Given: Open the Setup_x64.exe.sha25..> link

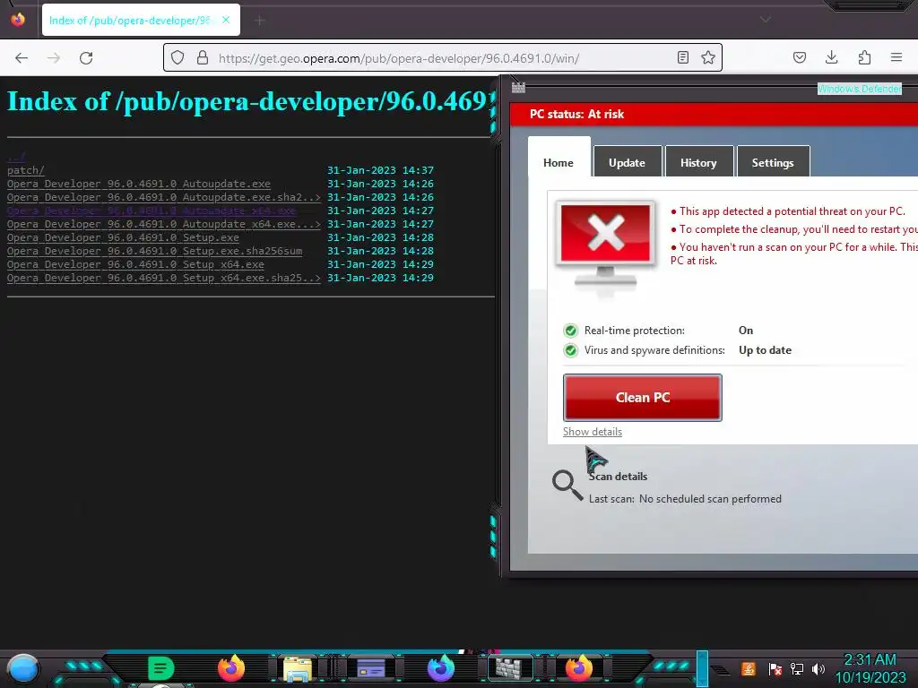Looking at the screenshot, I should (x=164, y=278).
